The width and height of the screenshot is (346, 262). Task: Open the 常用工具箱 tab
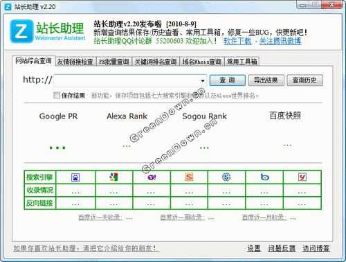pyautogui.click(x=242, y=62)
